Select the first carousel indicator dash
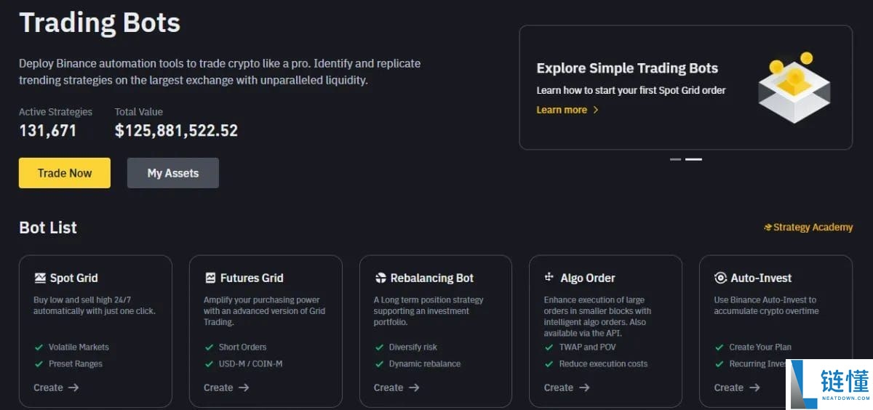 (x=675, y=159)
